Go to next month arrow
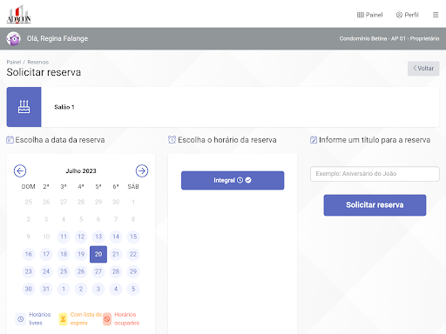The image size is (446, 334). tap(142, 170)
